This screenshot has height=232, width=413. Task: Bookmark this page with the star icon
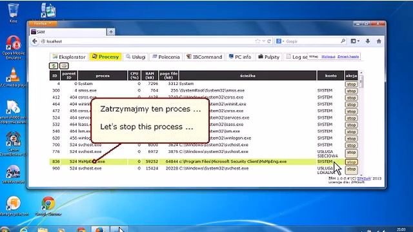tap(257, 41)
